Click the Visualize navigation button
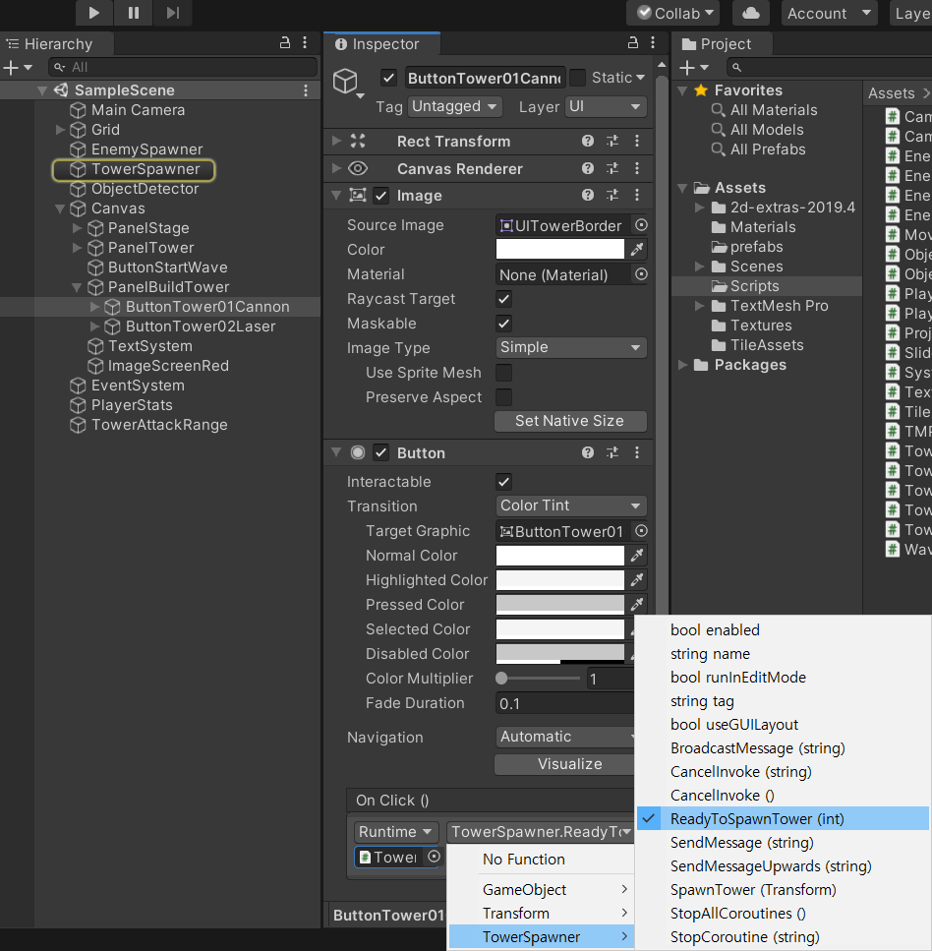The width and height of the screenshot is (932, 951). [x=569, y=764]
